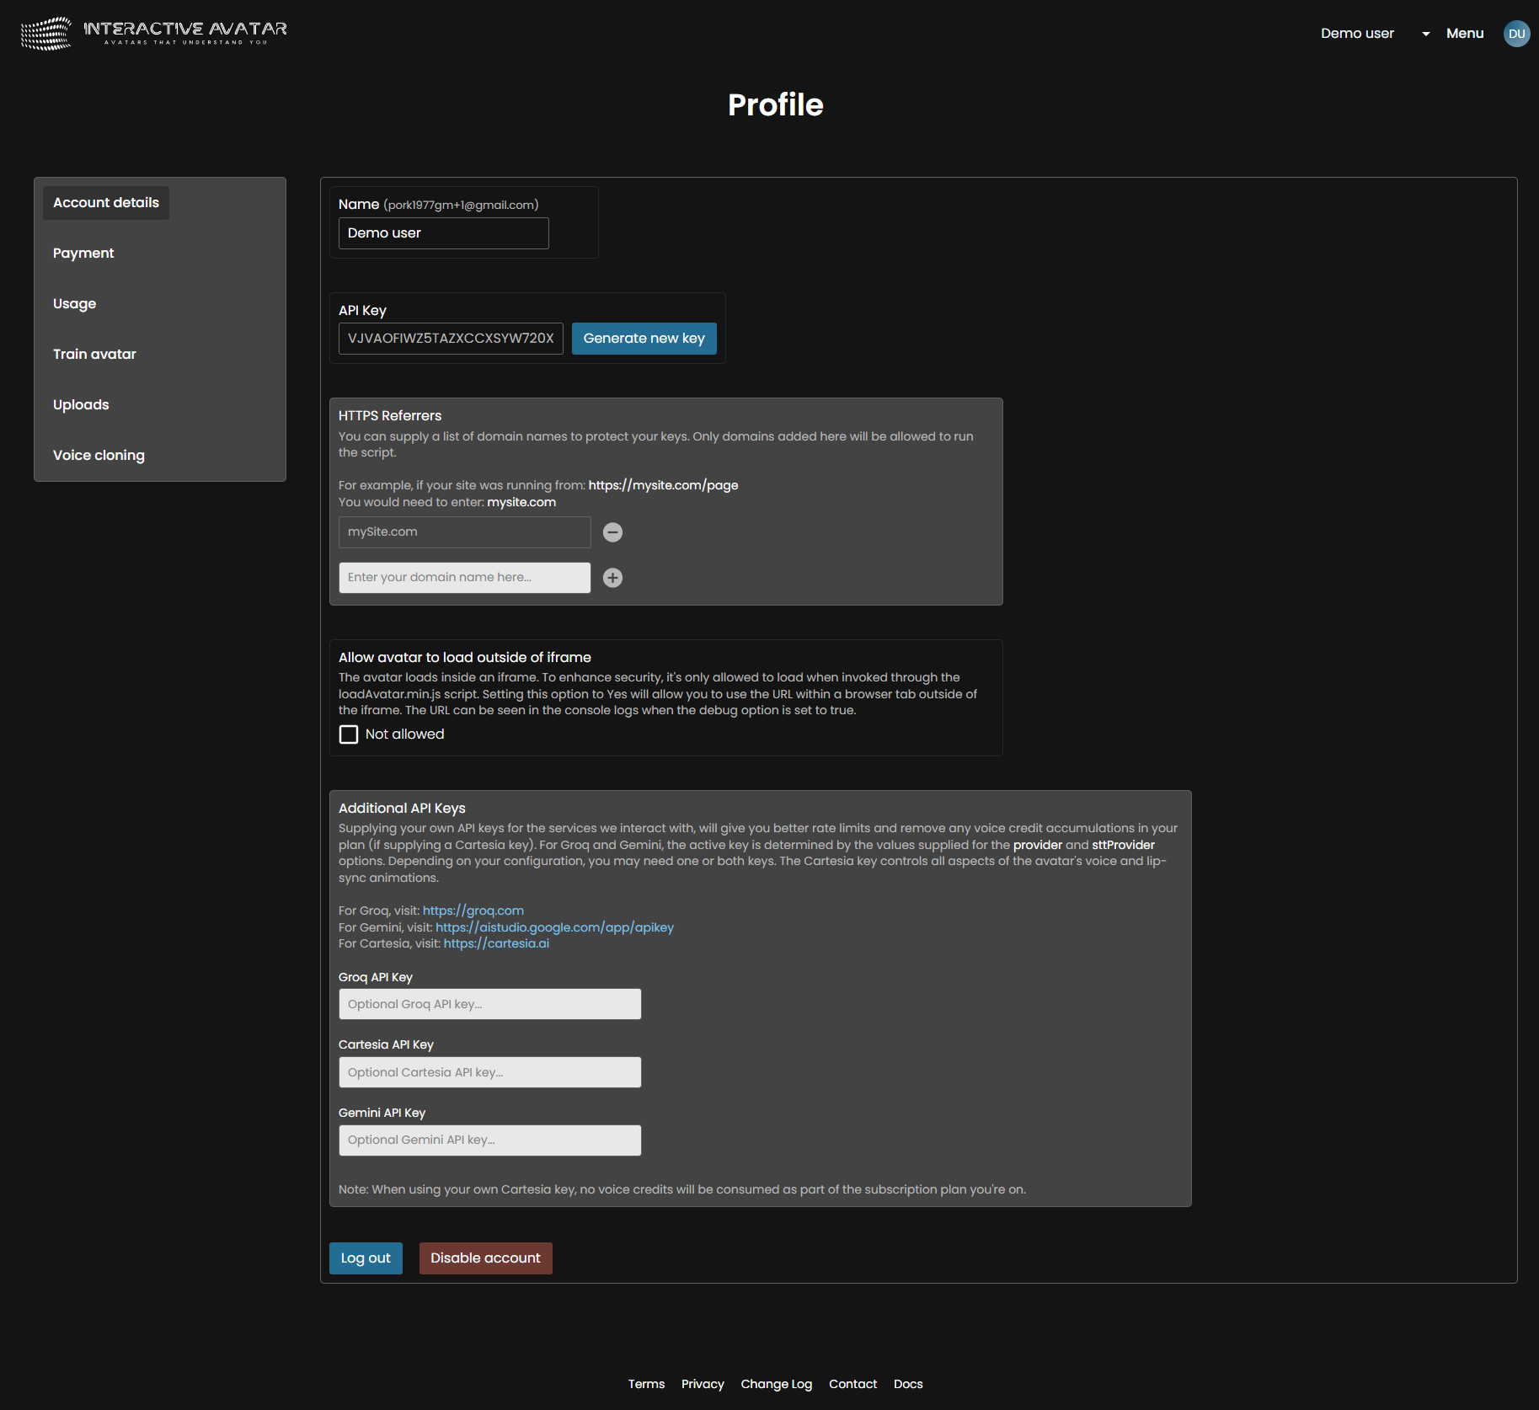Open the Uploads section
Viewport: 1539px width, 1410px height.
81,405
